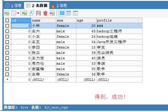168x112 pixels.
Task: Click the cancel changes icon
Action: click(52, 13)
